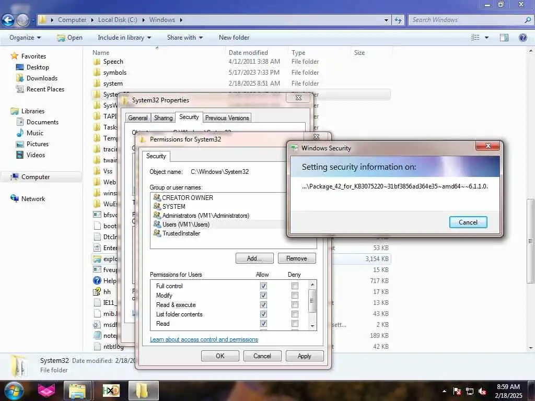535x401 pixels.
Task: Open the pink taskbar application icon
Action: coord(46,391)
